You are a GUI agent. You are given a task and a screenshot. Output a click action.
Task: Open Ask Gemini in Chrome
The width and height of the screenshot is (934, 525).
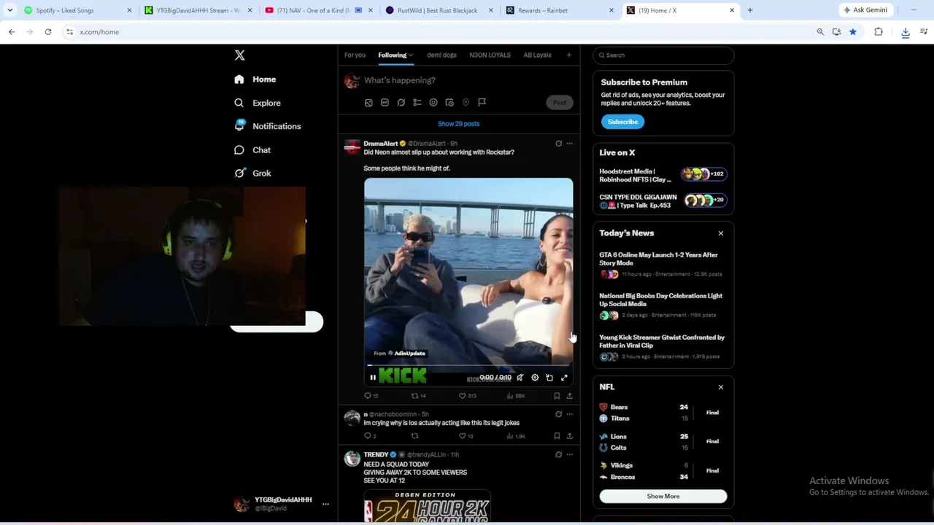(x=865, y=10)
